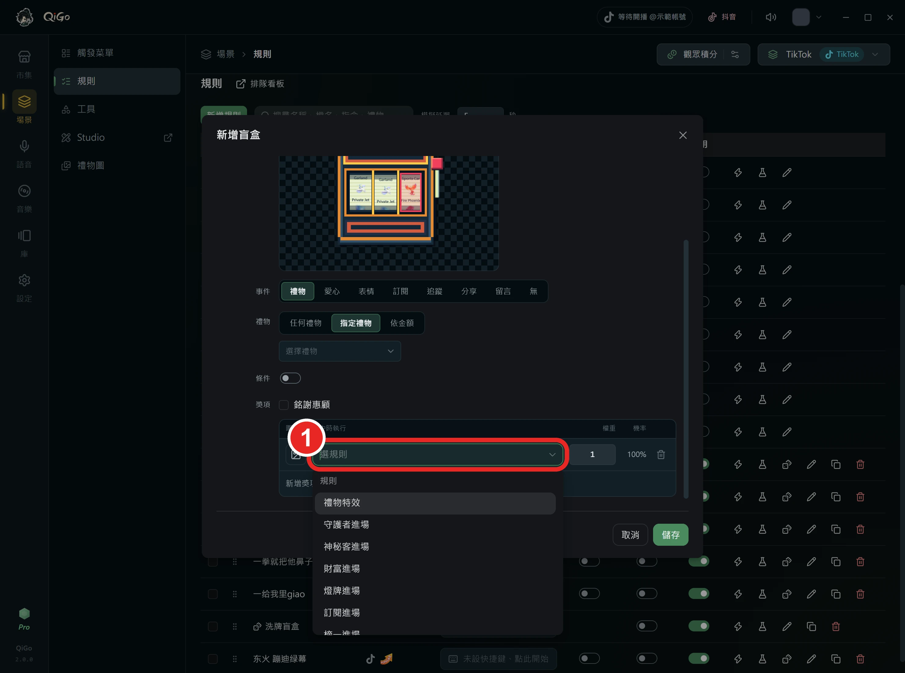
Task: Select the 愛心 event tab
Action: [331, 291]
